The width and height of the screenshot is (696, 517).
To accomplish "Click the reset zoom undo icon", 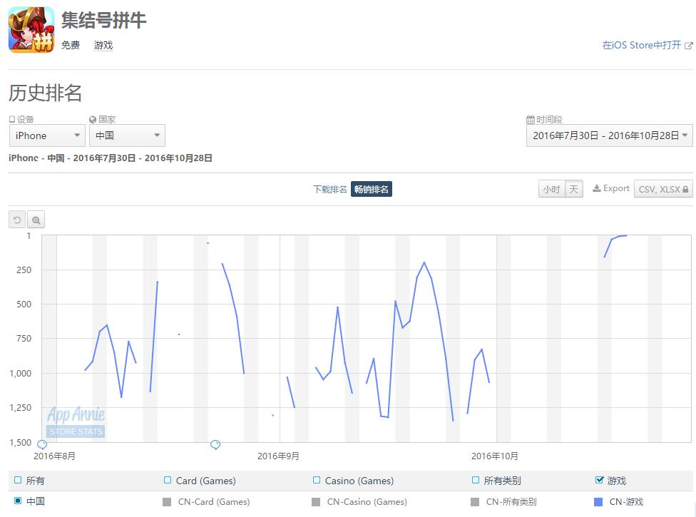I will click(17, 220).
